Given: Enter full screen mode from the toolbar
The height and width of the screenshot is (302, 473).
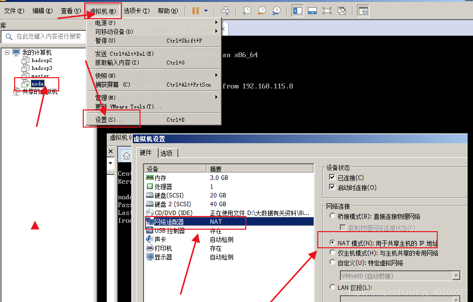Looking at the screenshot, I should [x=328, y=10].
